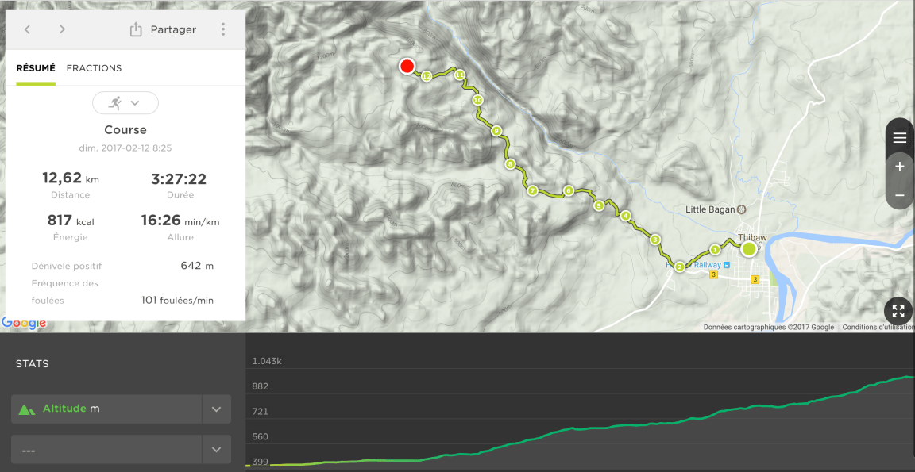Open the running activity type dropdown
915x472 pixels.
pos(125,103)
